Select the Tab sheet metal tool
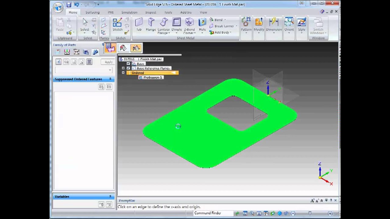 click(139, 24)
